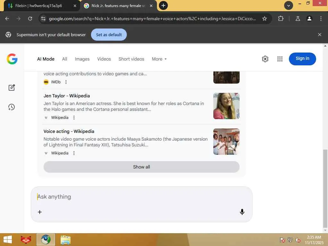Open the Extensions puzzle icon
328x246 pixels.
[x=281, y=19]
